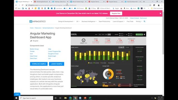Open the Azure bookmark
The width and height of the screenshot is (178, 100).
pyautogui.click(x=133, y=8)
